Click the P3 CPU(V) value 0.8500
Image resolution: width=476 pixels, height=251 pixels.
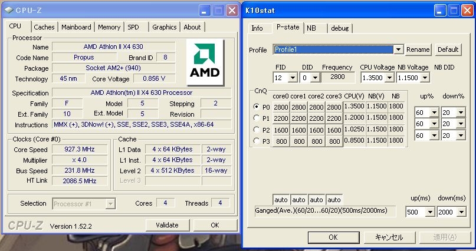(x=354, y=140)
